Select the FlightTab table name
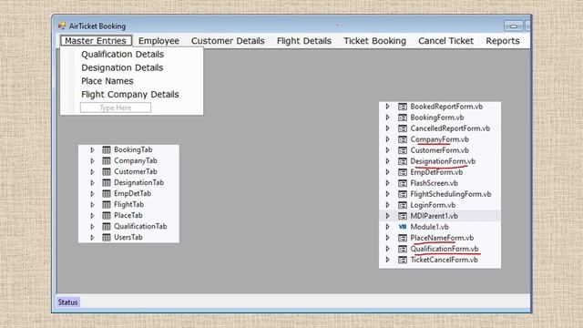Image resolution: width=583 pixels, height=328 pixels. [128, 204]
